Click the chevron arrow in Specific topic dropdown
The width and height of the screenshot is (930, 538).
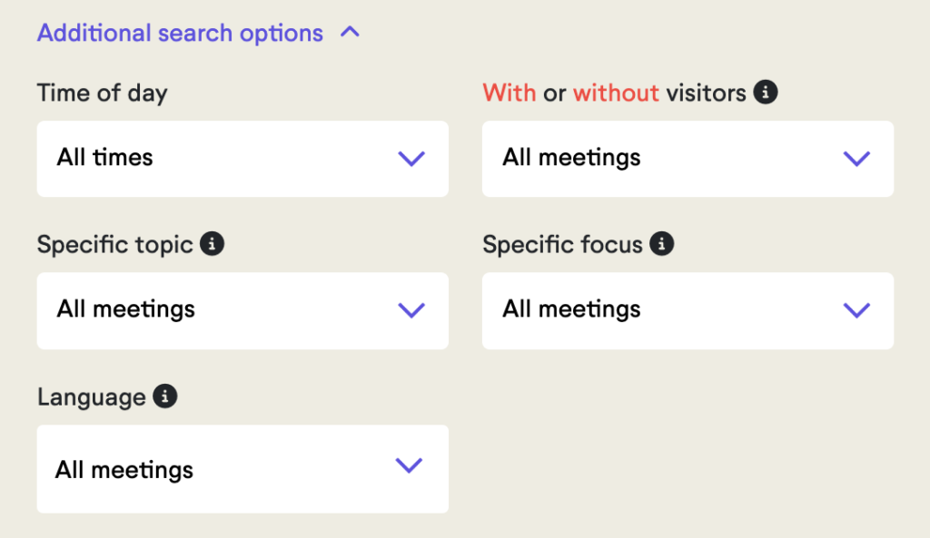coord(411,310)
